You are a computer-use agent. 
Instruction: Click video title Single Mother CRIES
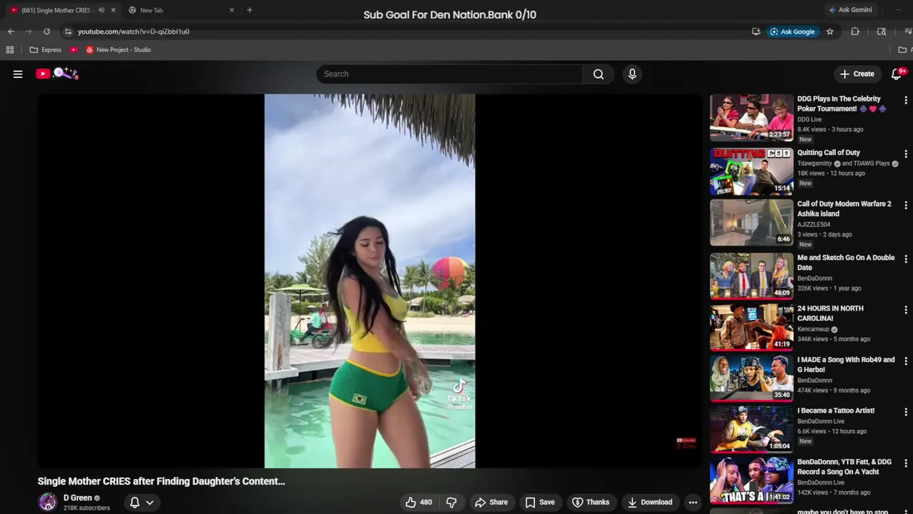(x=161, y=481)
